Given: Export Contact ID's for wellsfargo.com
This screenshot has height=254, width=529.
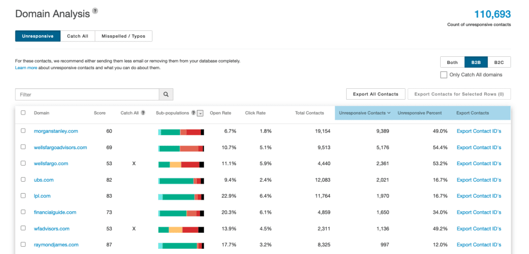Looking at the screenshot, I should (479, 164).
